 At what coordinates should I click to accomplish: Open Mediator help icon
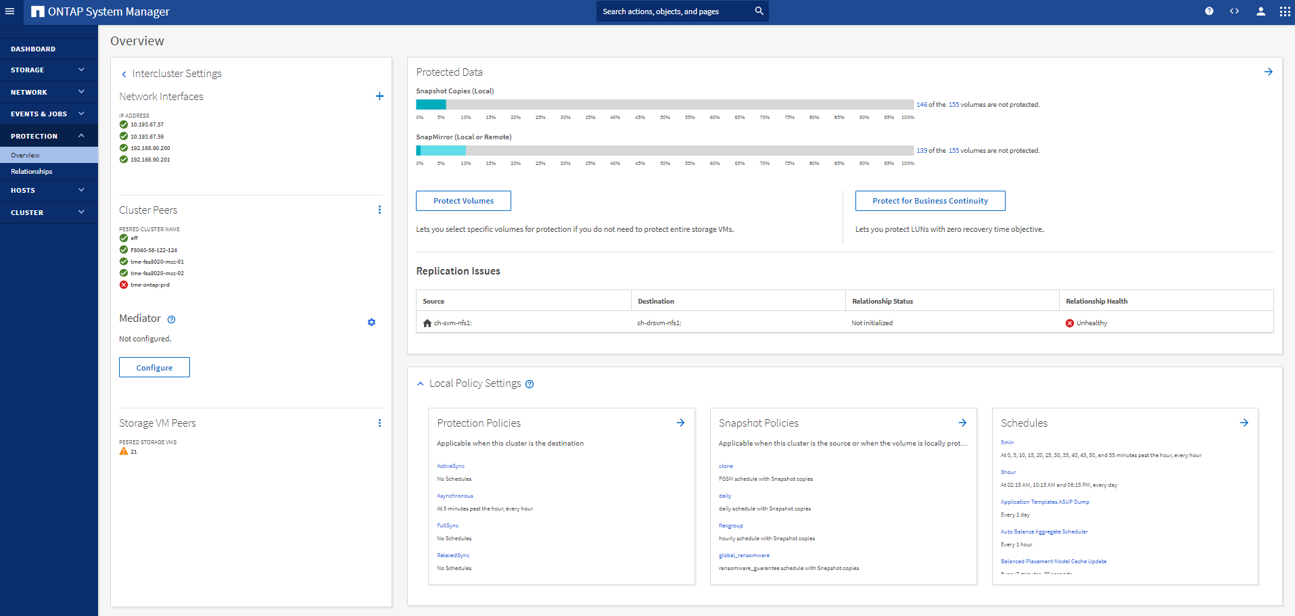171,319
